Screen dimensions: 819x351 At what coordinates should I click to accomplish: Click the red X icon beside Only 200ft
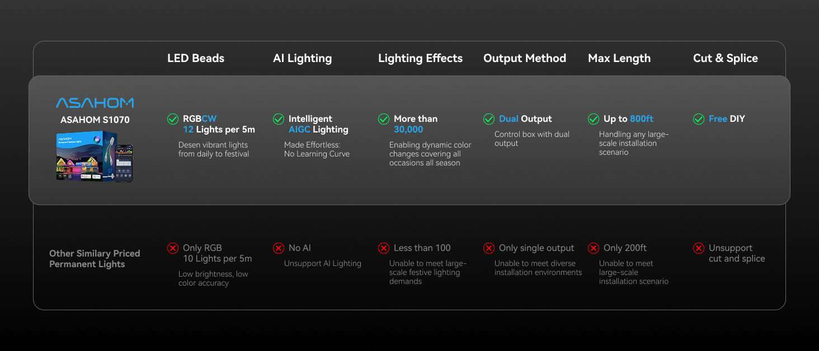(594, 248)
